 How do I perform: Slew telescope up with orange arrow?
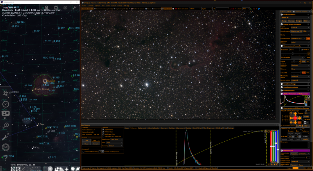295,114
